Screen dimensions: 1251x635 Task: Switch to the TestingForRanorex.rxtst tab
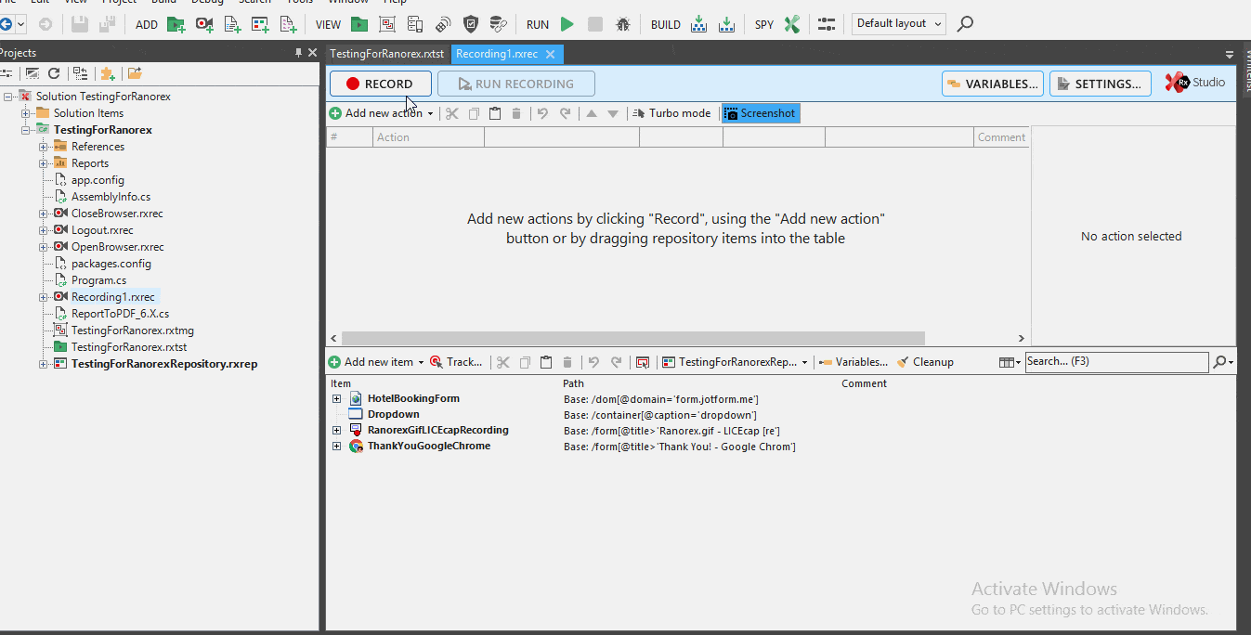387,54
